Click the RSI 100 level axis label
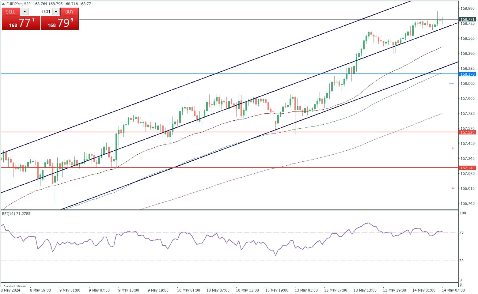This screenshot has height=294, width=478. coord(463,213)
